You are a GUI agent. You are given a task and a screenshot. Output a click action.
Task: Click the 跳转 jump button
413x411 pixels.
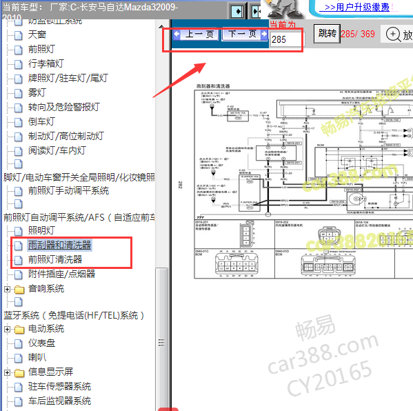tap(327, 34)
